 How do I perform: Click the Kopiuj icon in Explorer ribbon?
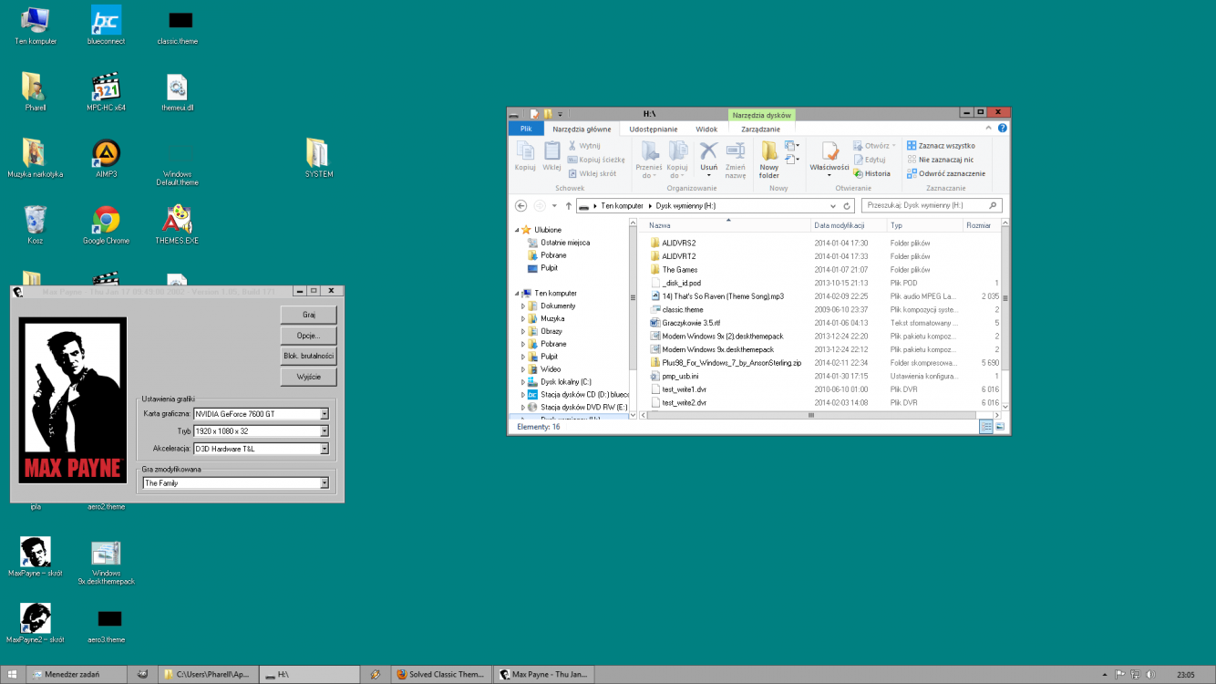coord(525,156)
